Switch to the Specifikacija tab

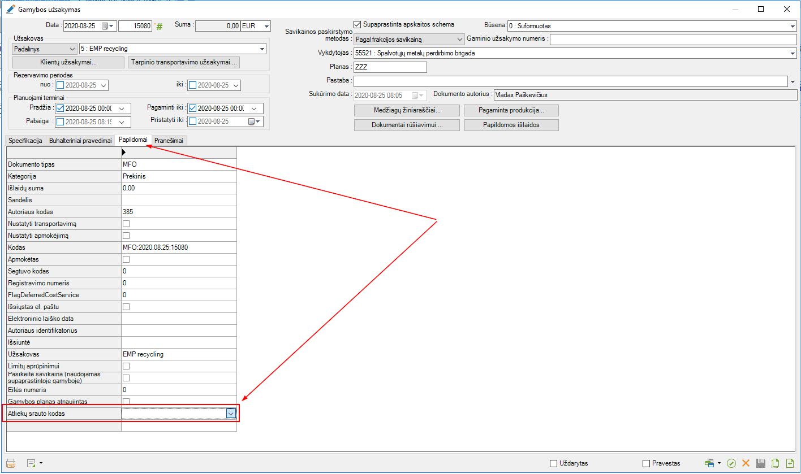[x=25, y=141]
